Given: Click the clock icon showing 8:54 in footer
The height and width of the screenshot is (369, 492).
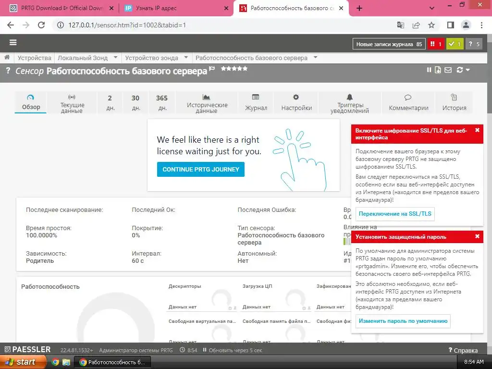Looking at the screenshot, I should (x=182, y=350).
